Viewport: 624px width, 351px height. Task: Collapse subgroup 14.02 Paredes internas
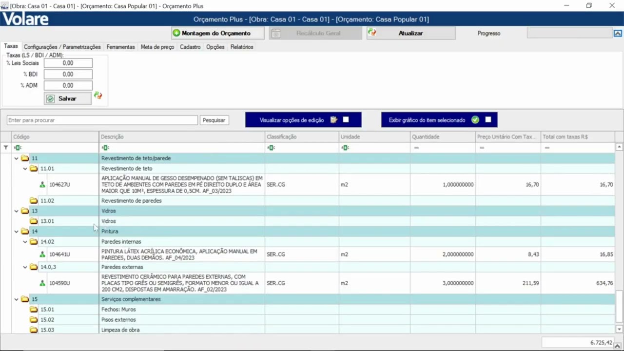click(25, 241)
